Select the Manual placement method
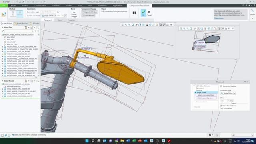This screenshot has height=144, width=256. point(20,14)
